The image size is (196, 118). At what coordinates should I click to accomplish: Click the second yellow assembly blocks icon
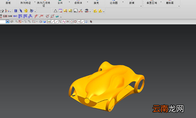coord(100,11)
